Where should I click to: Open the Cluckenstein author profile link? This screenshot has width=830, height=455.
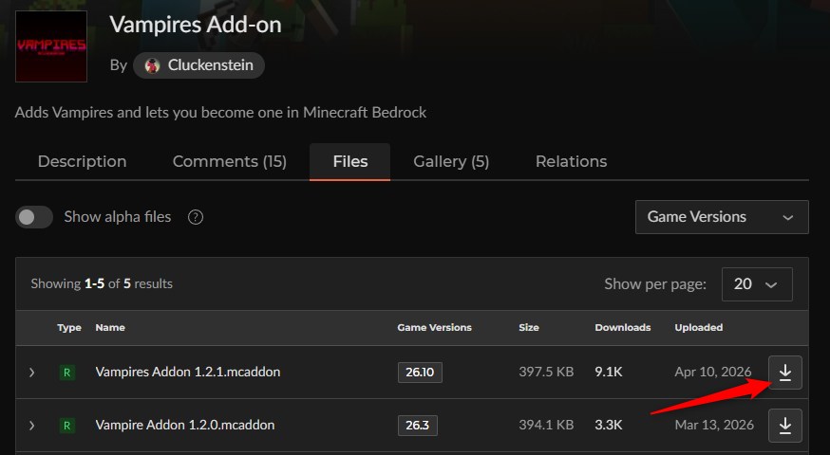(199, 65)
